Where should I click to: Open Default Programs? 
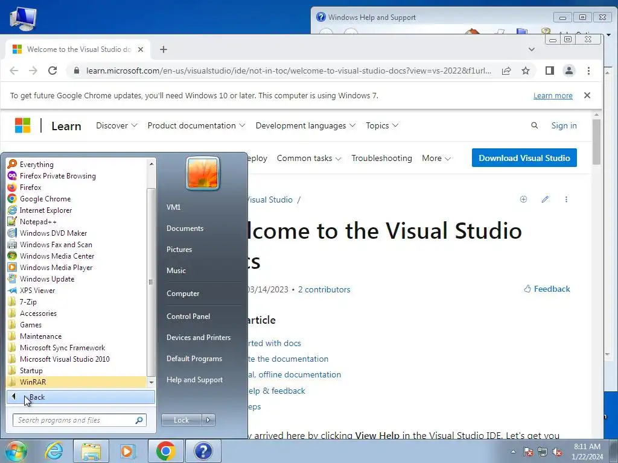(x=194, y=359)
